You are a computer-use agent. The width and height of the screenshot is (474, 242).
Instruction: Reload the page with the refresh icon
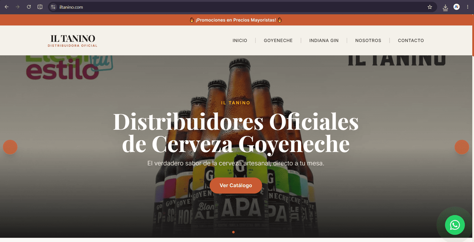[29, 7]
